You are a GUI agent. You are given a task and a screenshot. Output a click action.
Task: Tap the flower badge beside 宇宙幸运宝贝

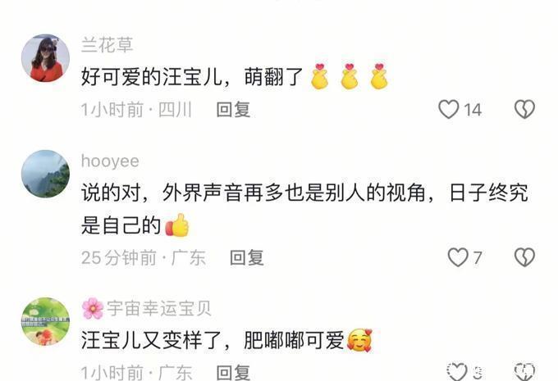93,308
